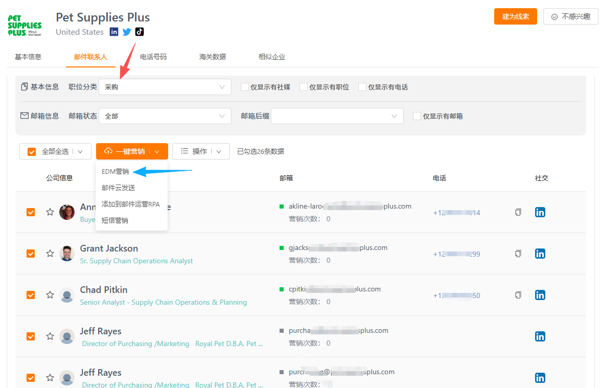Click the clipboard icon beside 基本信息 filter
The width and height of the screenshot is (601, 388).
25,87
